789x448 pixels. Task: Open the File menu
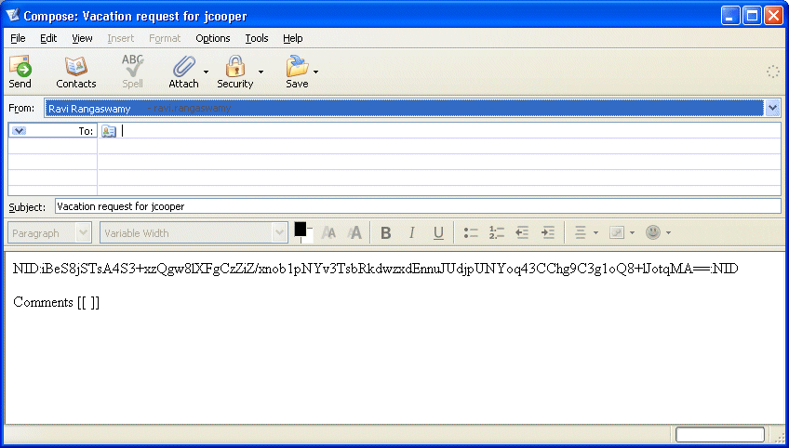[18, 38]
